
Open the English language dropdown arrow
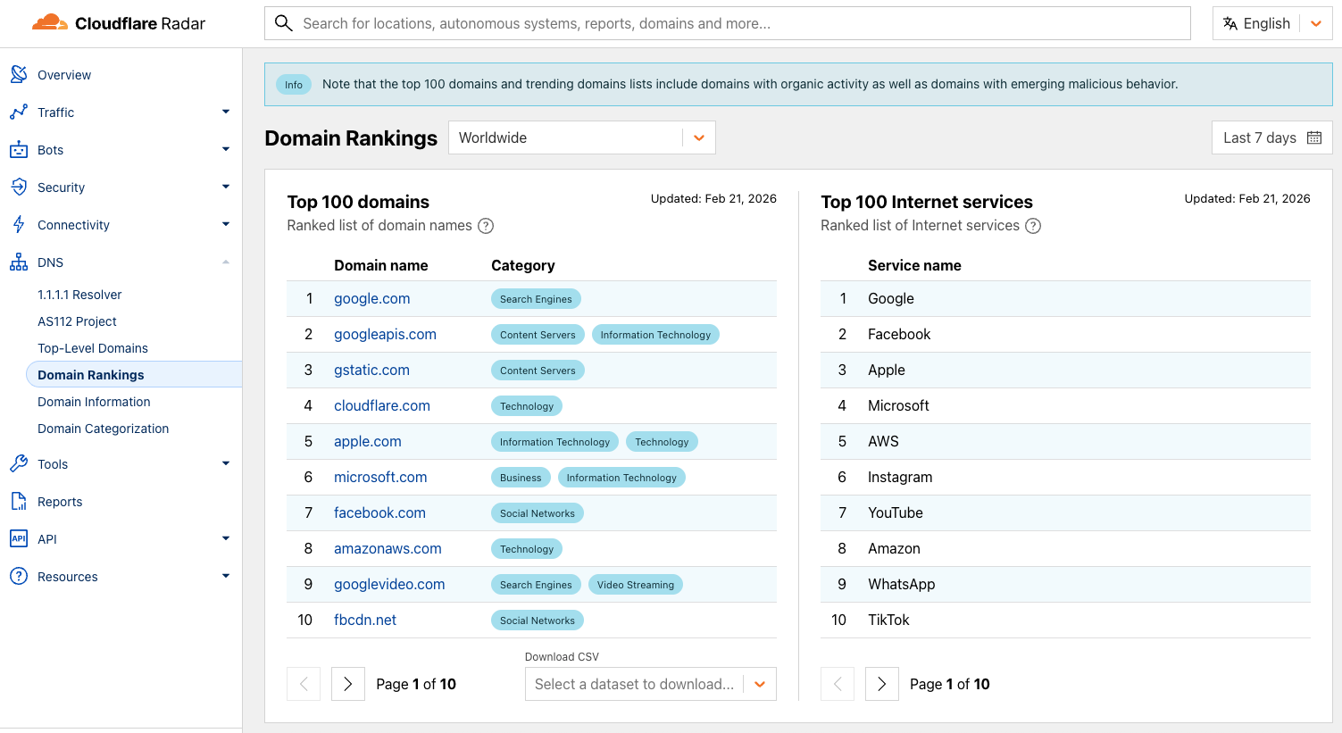(1316, 24)
